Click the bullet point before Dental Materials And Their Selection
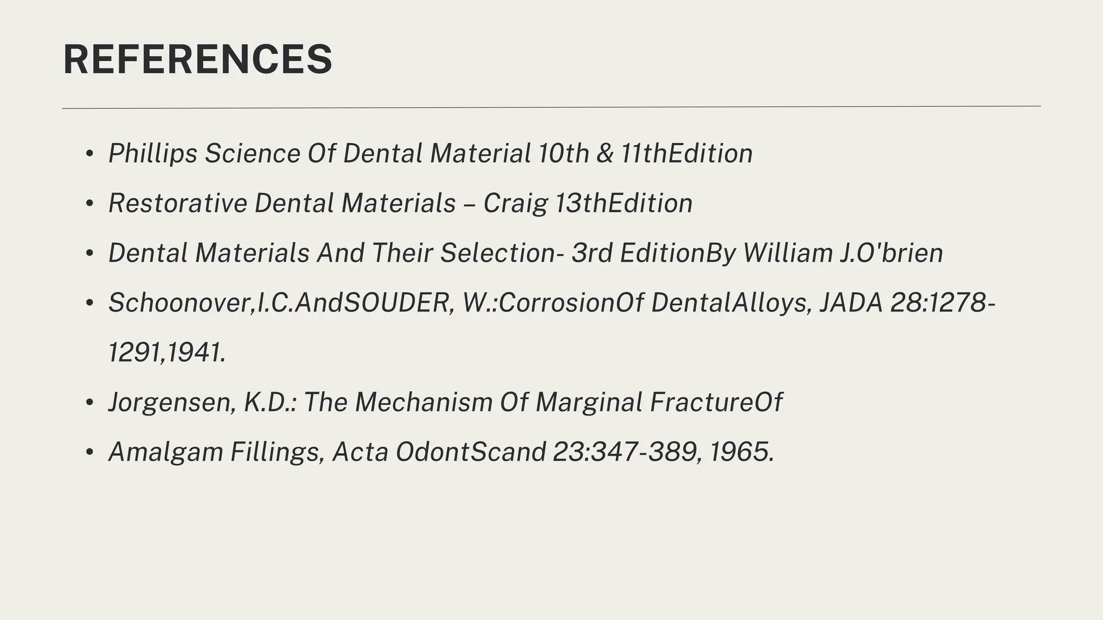The height and width of the screenshot is (620, 1103). pyautogui.click(x=89, y=253)
